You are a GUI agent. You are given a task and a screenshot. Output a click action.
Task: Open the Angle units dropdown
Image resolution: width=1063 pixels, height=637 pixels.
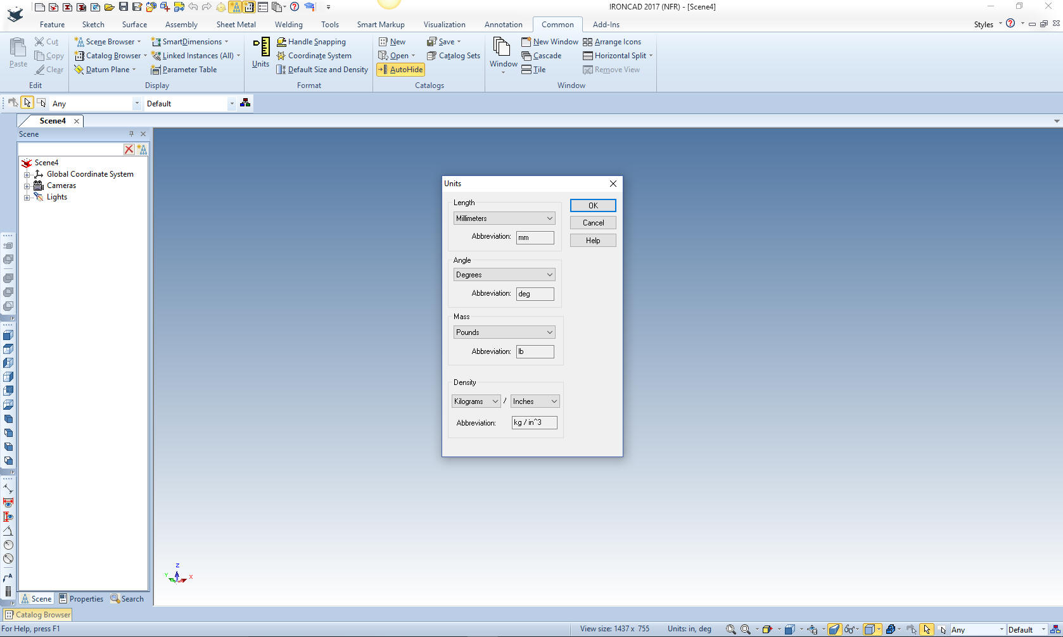coord(504,275)
